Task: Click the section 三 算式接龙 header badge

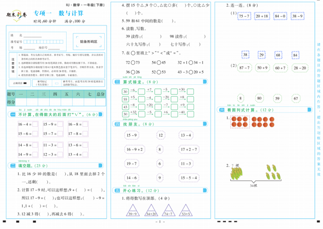Action: [117, 82]
